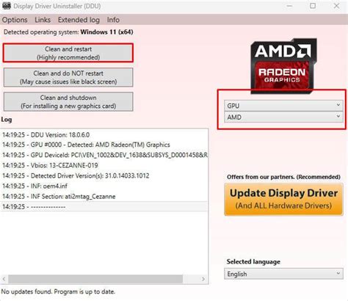Click the AMD Radeon Graphics logo
The height and width of the screenshot is (301, 348).
click(x=283, y=66)
